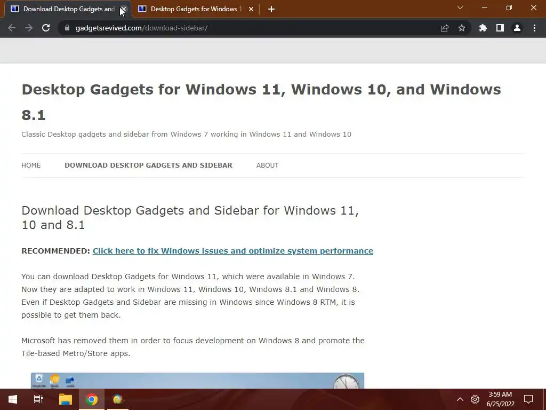Open the Extensions puzzle icon
Screen dimensions: 546x410
tap(483, 28)
